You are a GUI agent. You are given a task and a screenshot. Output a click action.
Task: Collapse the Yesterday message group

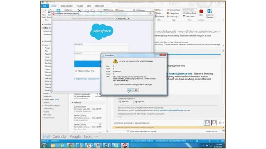point(72,103)
